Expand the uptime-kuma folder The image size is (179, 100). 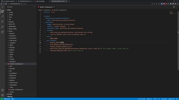(21, 83)
